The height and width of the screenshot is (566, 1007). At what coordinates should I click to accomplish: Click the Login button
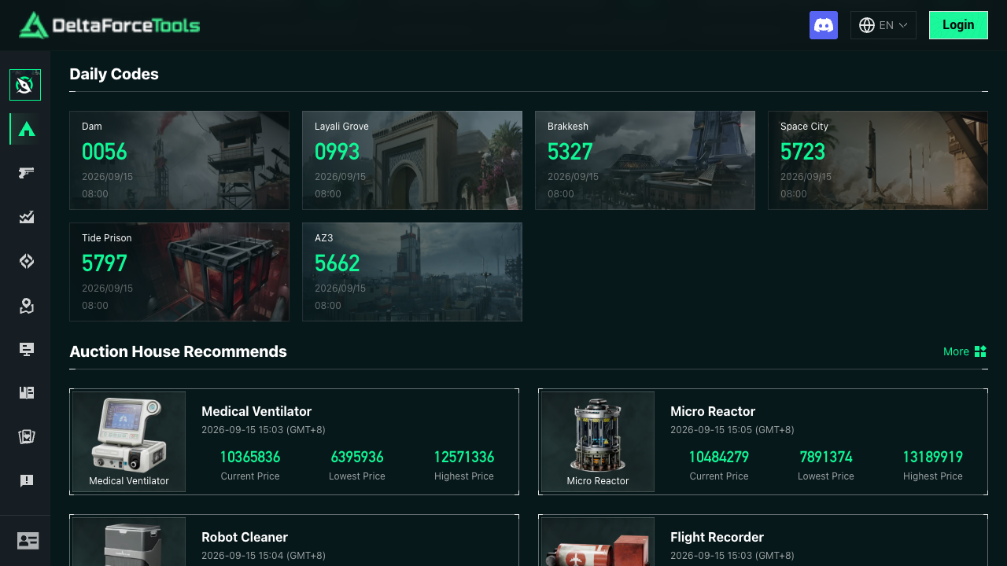[958, 25]
